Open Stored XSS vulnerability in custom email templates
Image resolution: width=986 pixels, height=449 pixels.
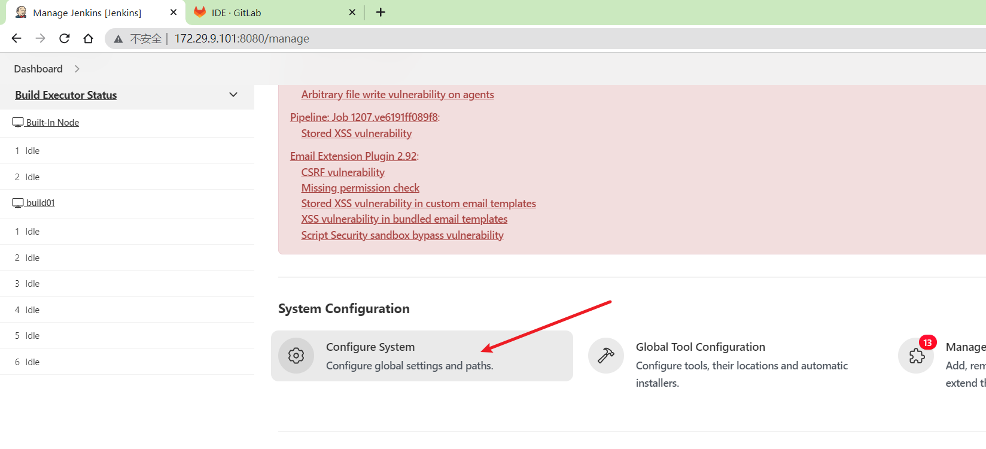click(418, 204)
